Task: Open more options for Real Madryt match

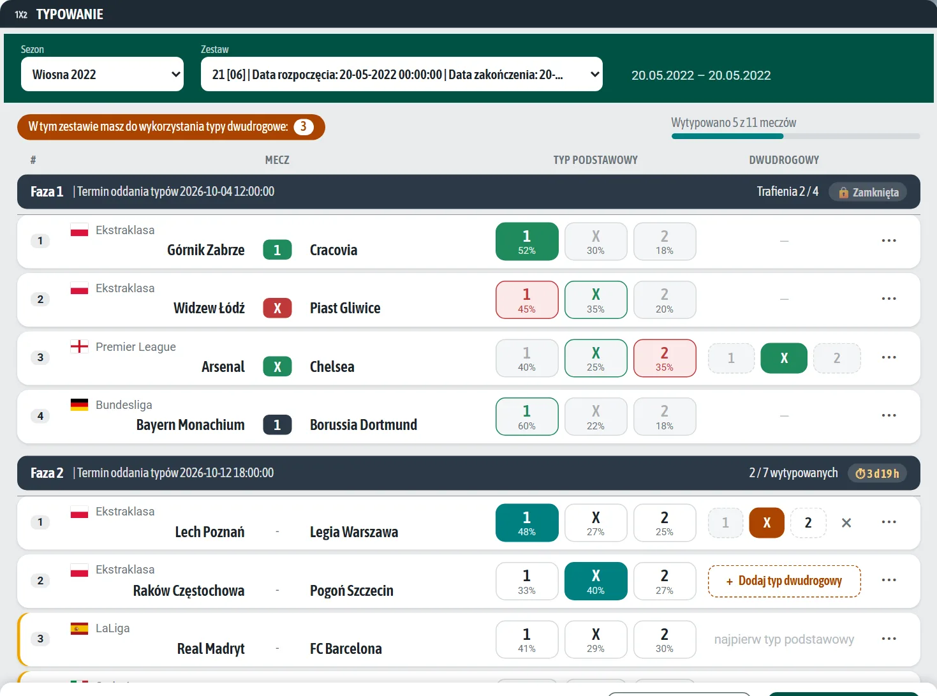Action: pos(889,639)
